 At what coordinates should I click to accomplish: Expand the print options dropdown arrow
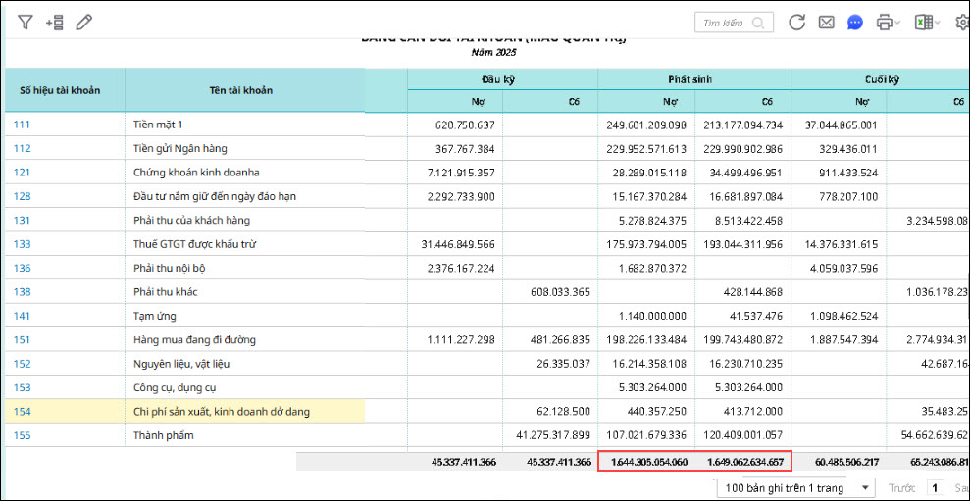899,23
